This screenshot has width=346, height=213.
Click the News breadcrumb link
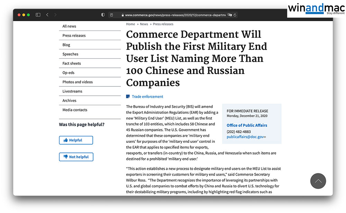[144, 24]
